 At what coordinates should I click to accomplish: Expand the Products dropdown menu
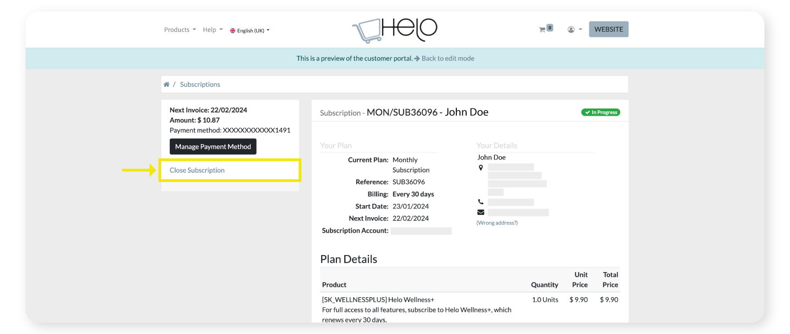(180, 30)
